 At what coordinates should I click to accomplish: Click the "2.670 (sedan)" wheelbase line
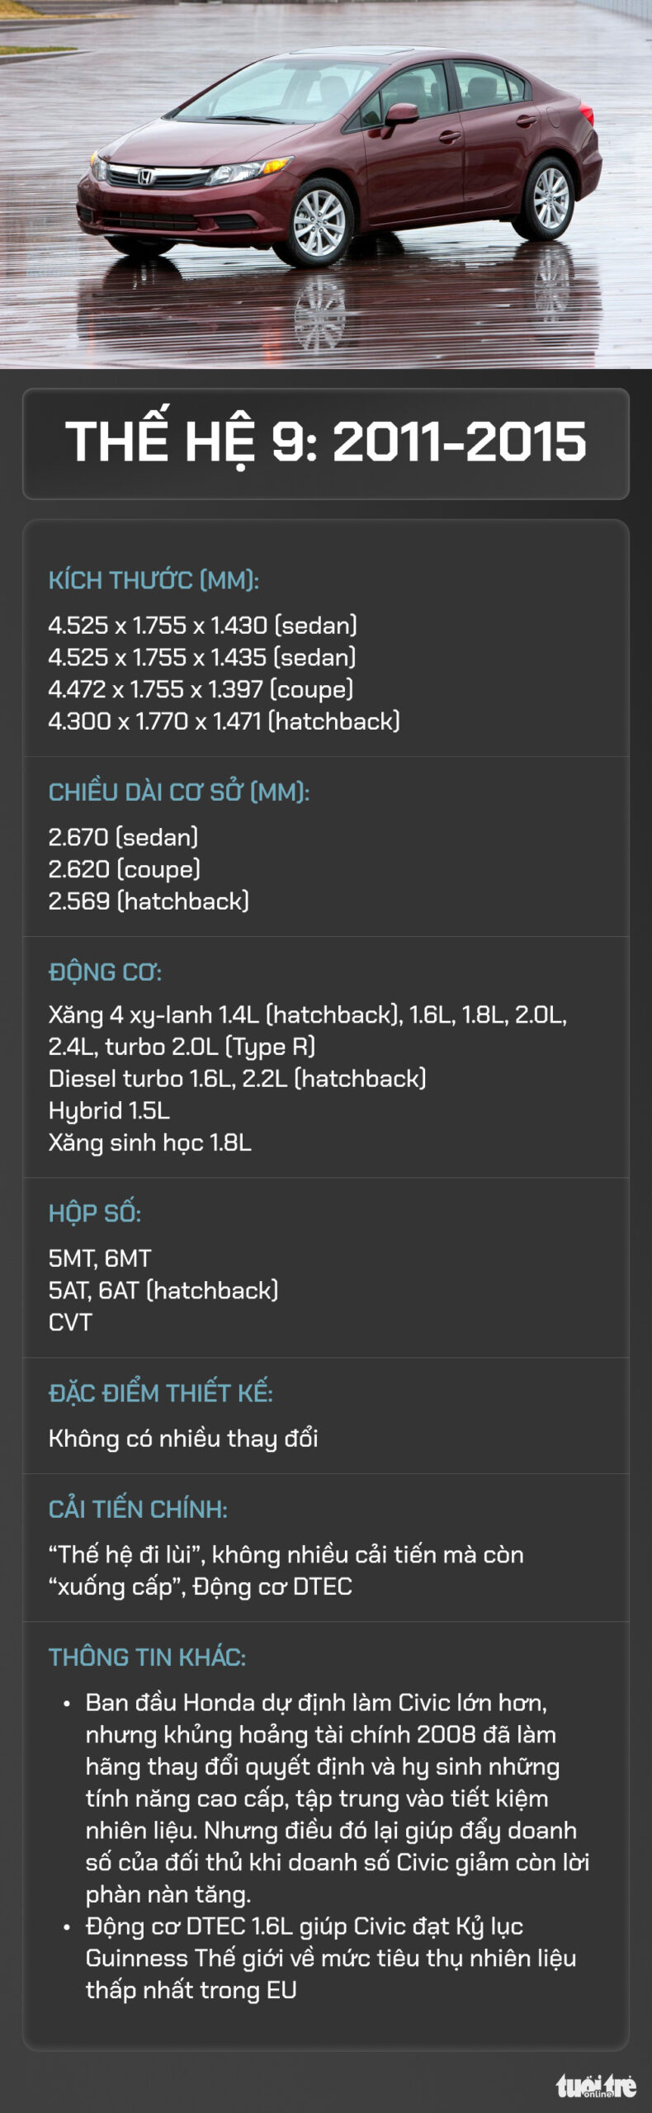click(x=123, y=837)
